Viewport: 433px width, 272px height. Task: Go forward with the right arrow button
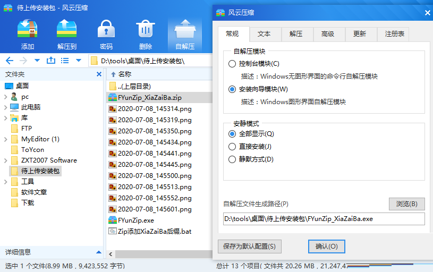tap(23, 61)
